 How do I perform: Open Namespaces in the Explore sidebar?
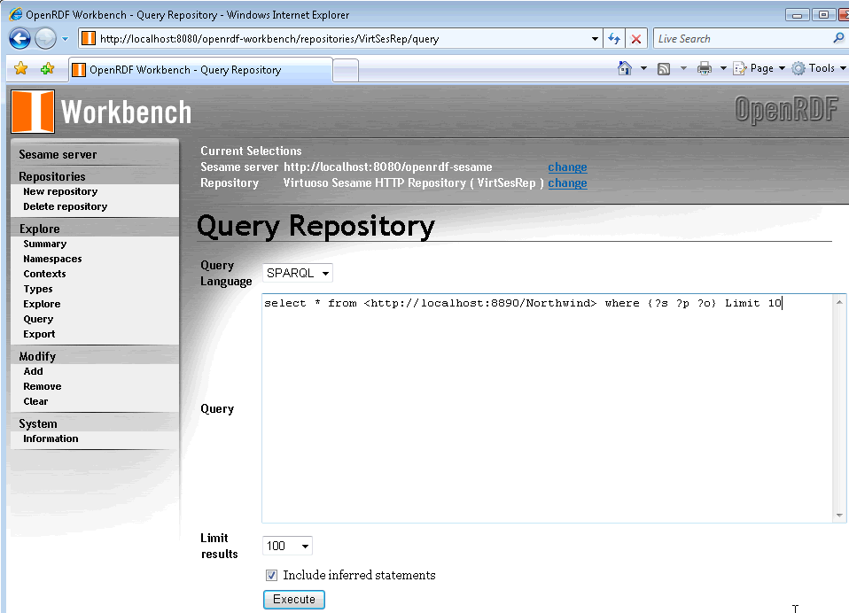(x=52, y=259)
